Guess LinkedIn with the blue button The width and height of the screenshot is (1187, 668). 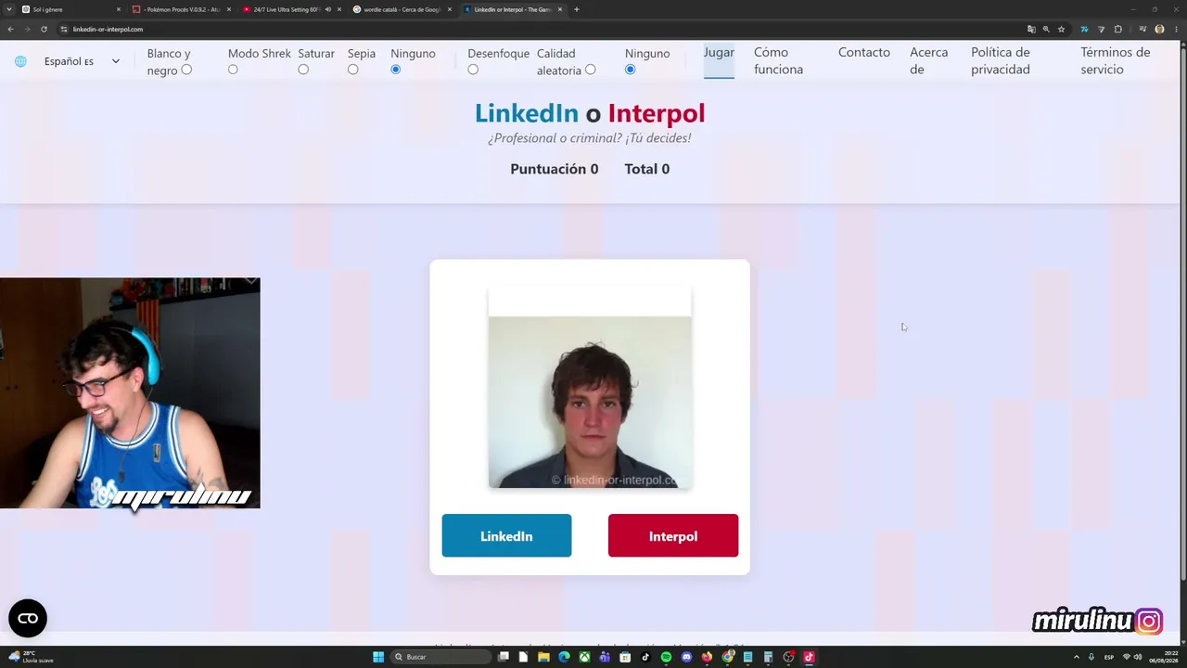click(x=506, y=536)
